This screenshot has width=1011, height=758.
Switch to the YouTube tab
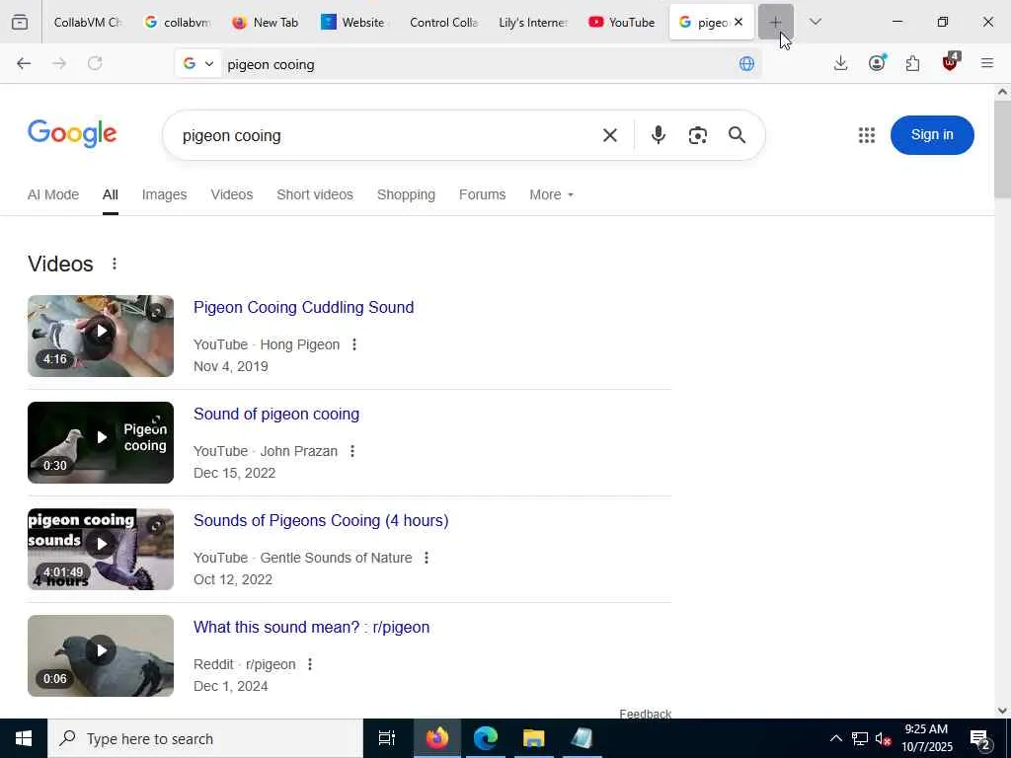tap(622, 23)
